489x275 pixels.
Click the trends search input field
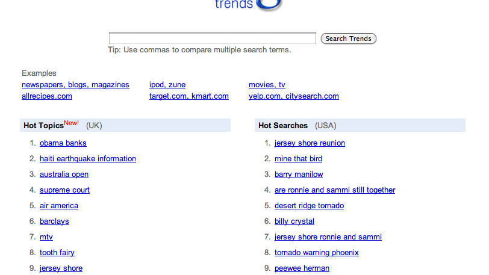pyautogui.click(x=212, y=39)
